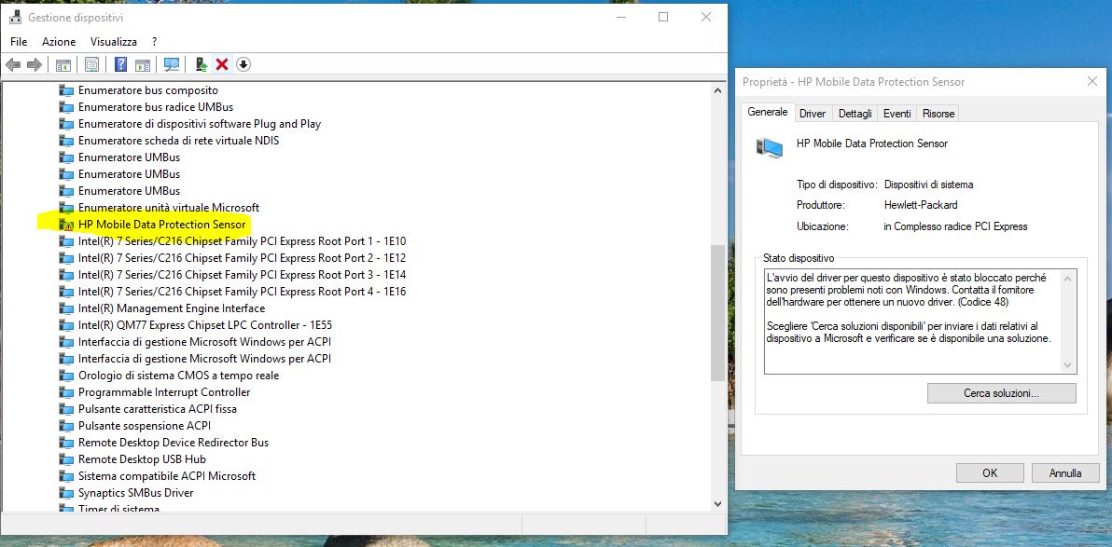
Task: Select PCI Express Root Port 1 - 1E10
Action: coord(242,241)
